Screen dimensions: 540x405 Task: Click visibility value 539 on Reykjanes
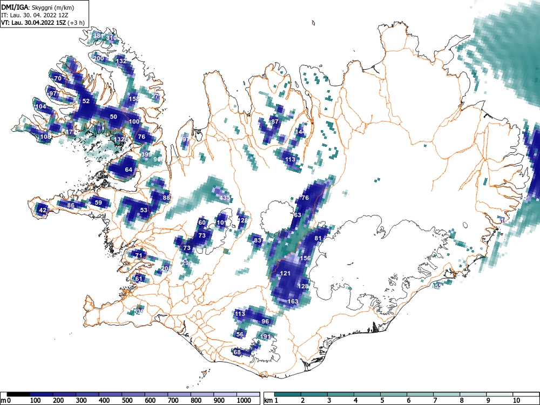click(x=138, y=312)
